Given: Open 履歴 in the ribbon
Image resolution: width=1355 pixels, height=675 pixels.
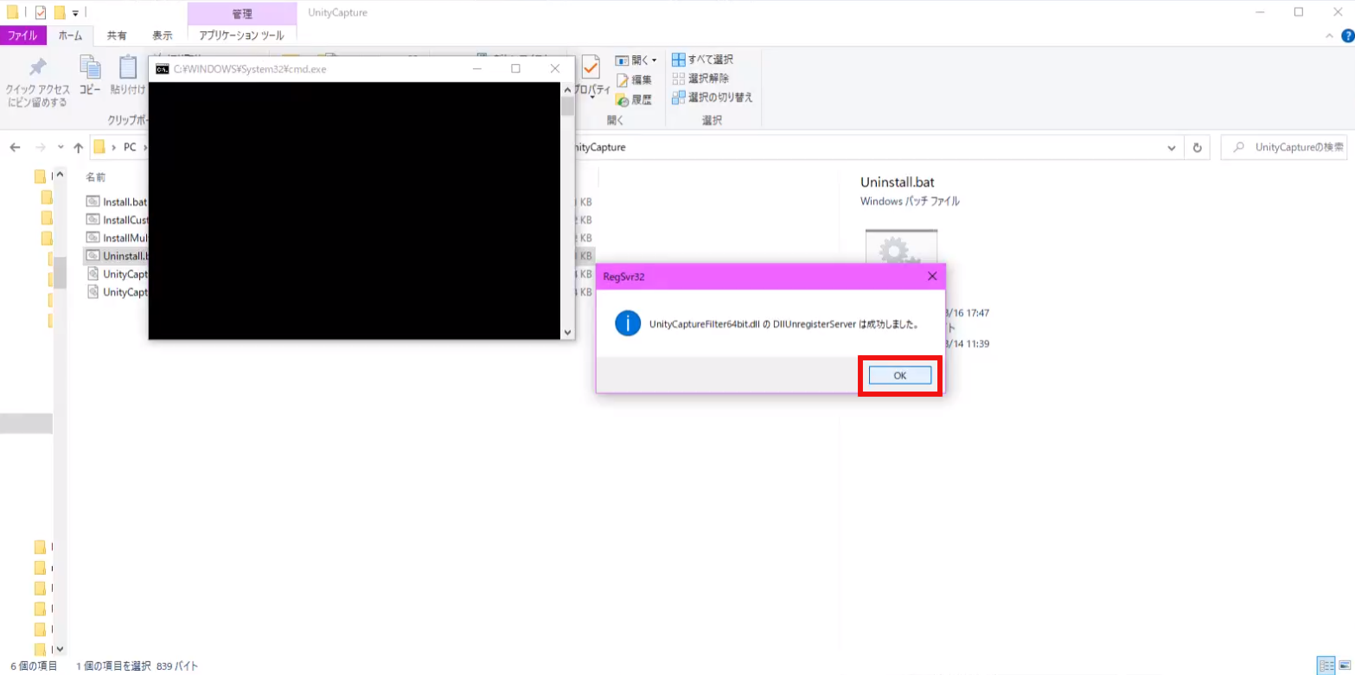Looking at the screenshot, I should (633, 99).
